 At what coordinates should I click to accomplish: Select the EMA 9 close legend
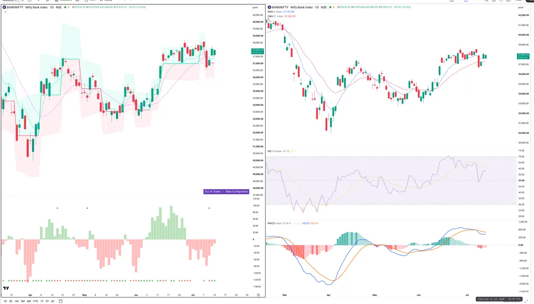point(275,12)
